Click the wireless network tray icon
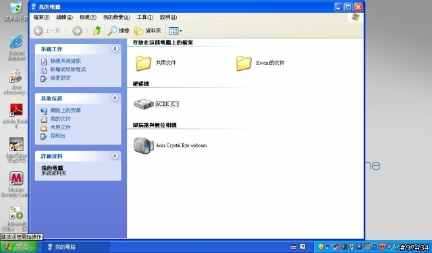Viewport: 432px width, 253px height. point(329,247)
